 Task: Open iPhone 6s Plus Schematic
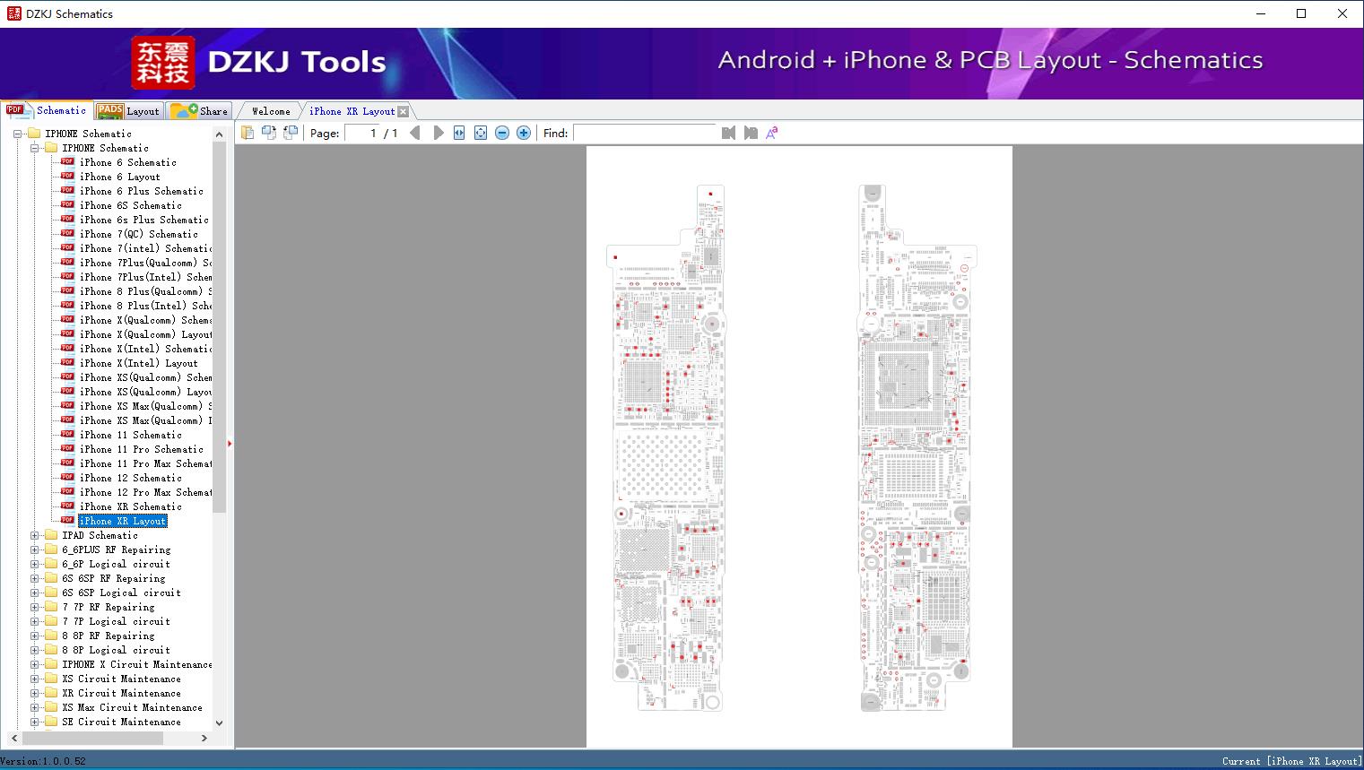pos(143,220)
